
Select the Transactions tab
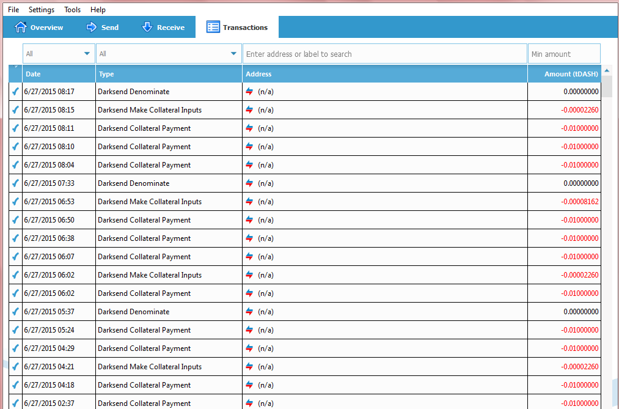(x=237, y=28)
